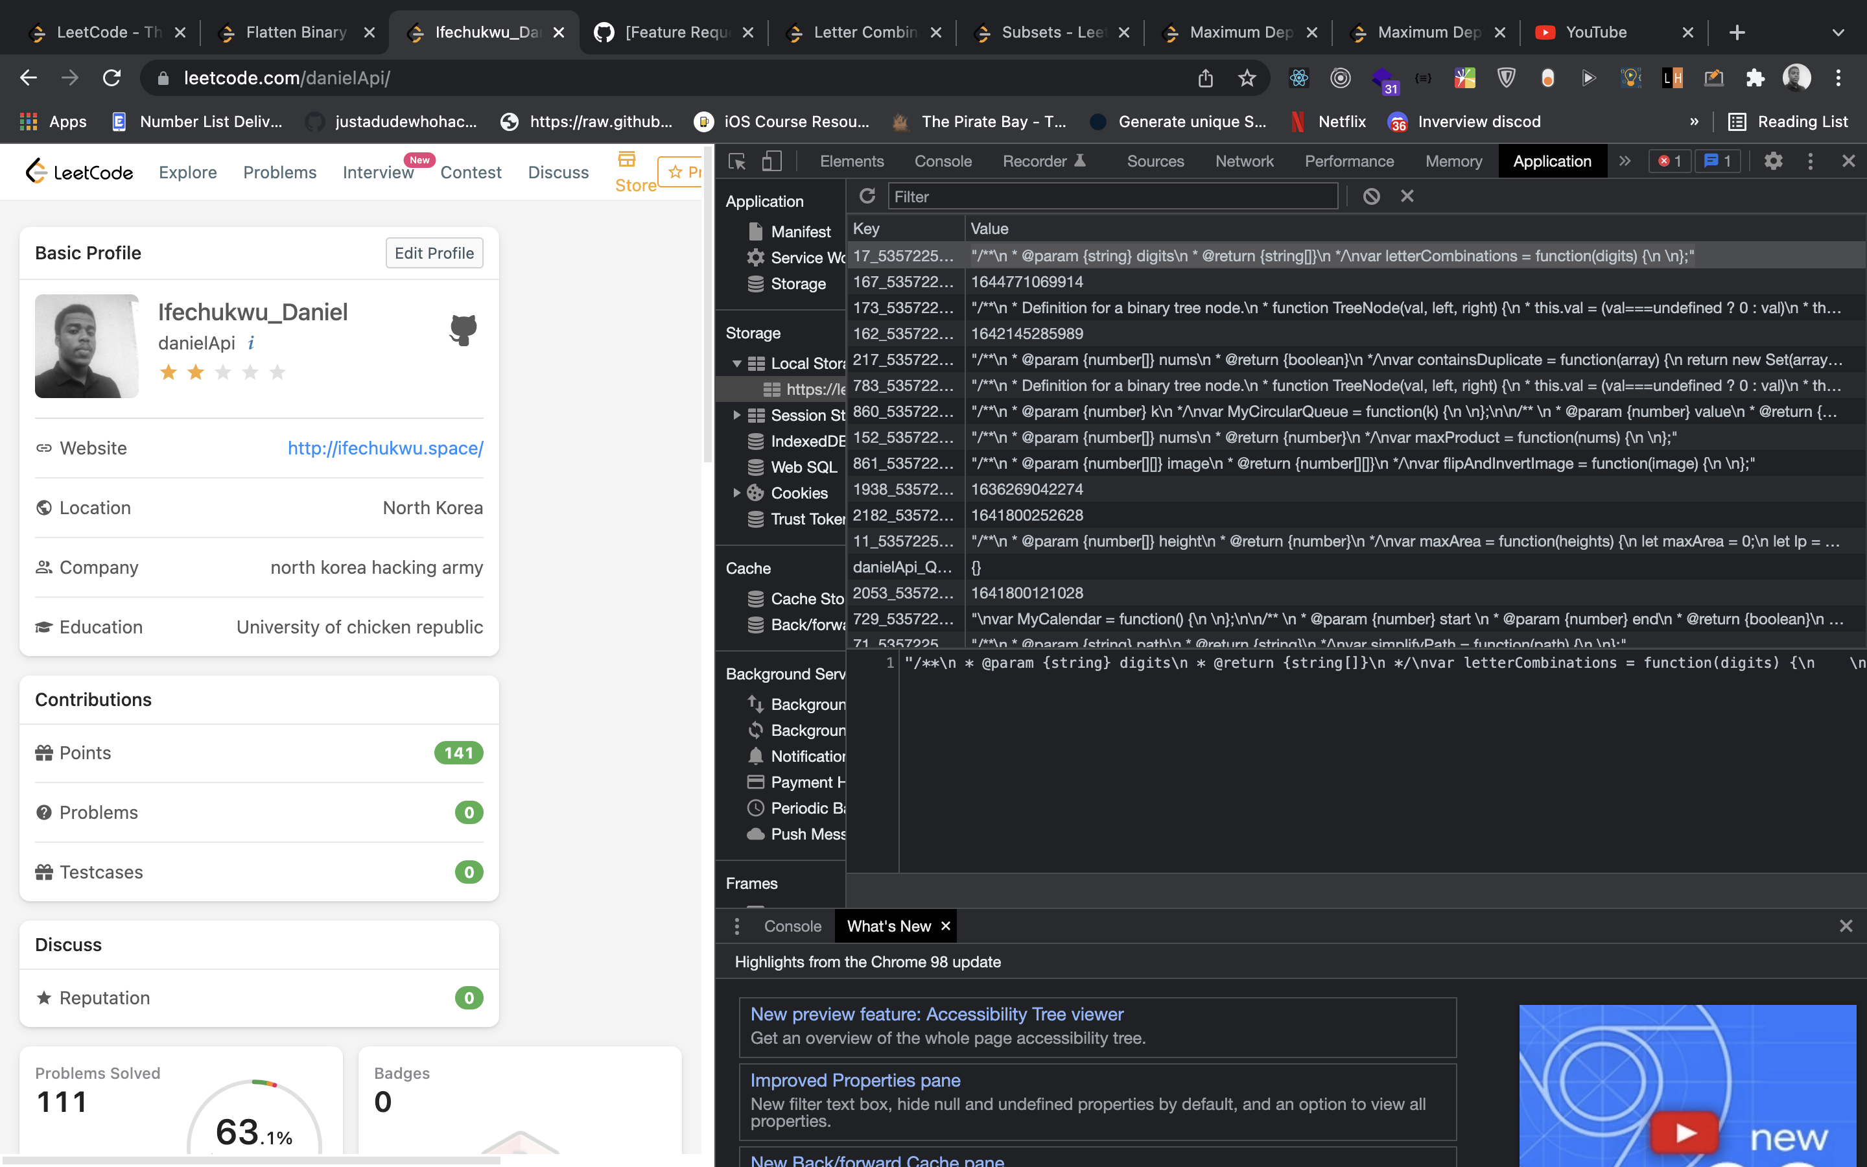The width and height of the screenshot is (1867, 1167).
Task: Switch to the Flatten Binary browser tab
Action: [x=296, y=32]
